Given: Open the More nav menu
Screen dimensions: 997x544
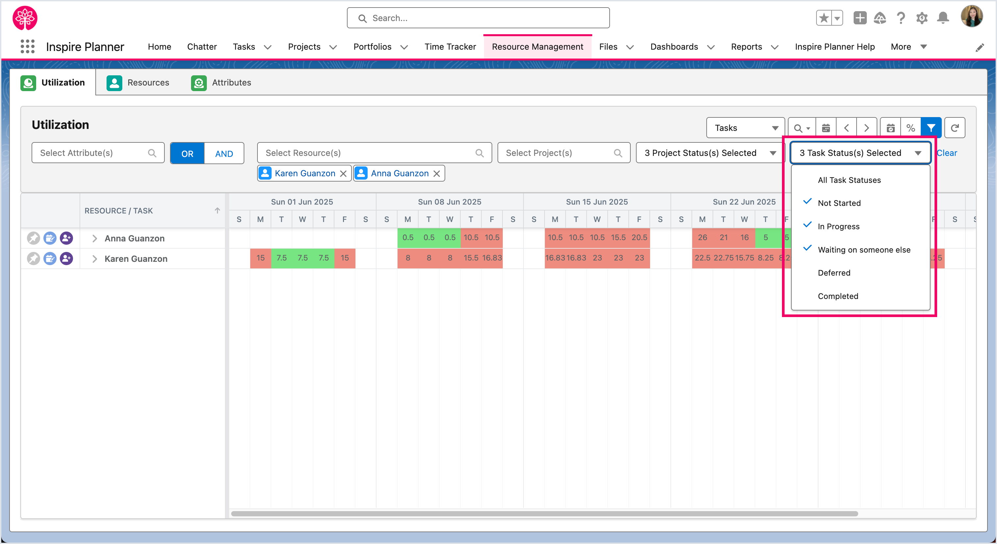Looking at the screenshot, I should tap(909, 47).
